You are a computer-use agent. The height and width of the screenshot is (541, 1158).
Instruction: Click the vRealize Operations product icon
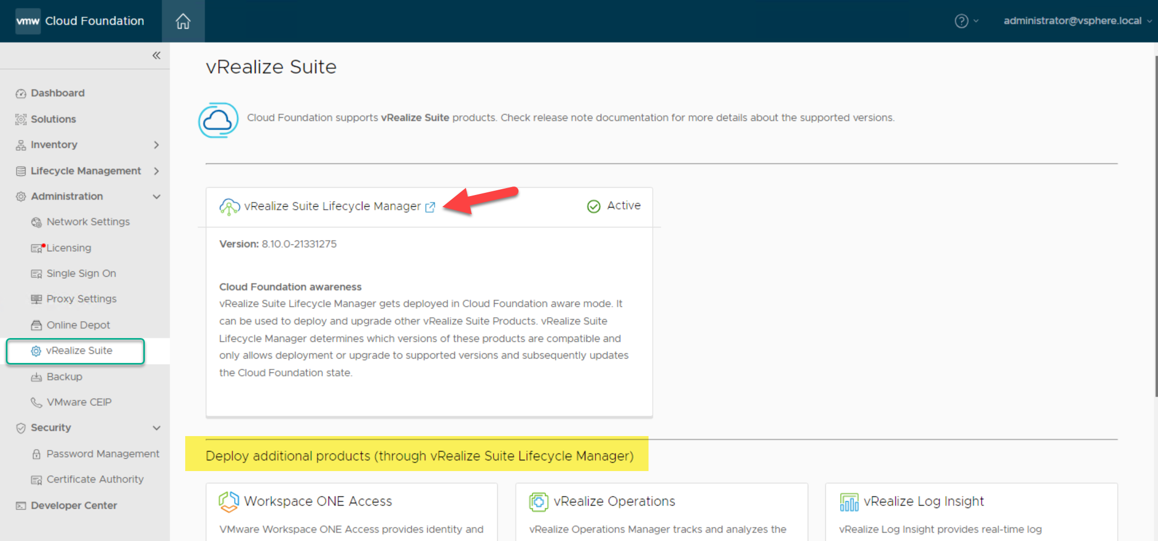(x=538, y=502)
